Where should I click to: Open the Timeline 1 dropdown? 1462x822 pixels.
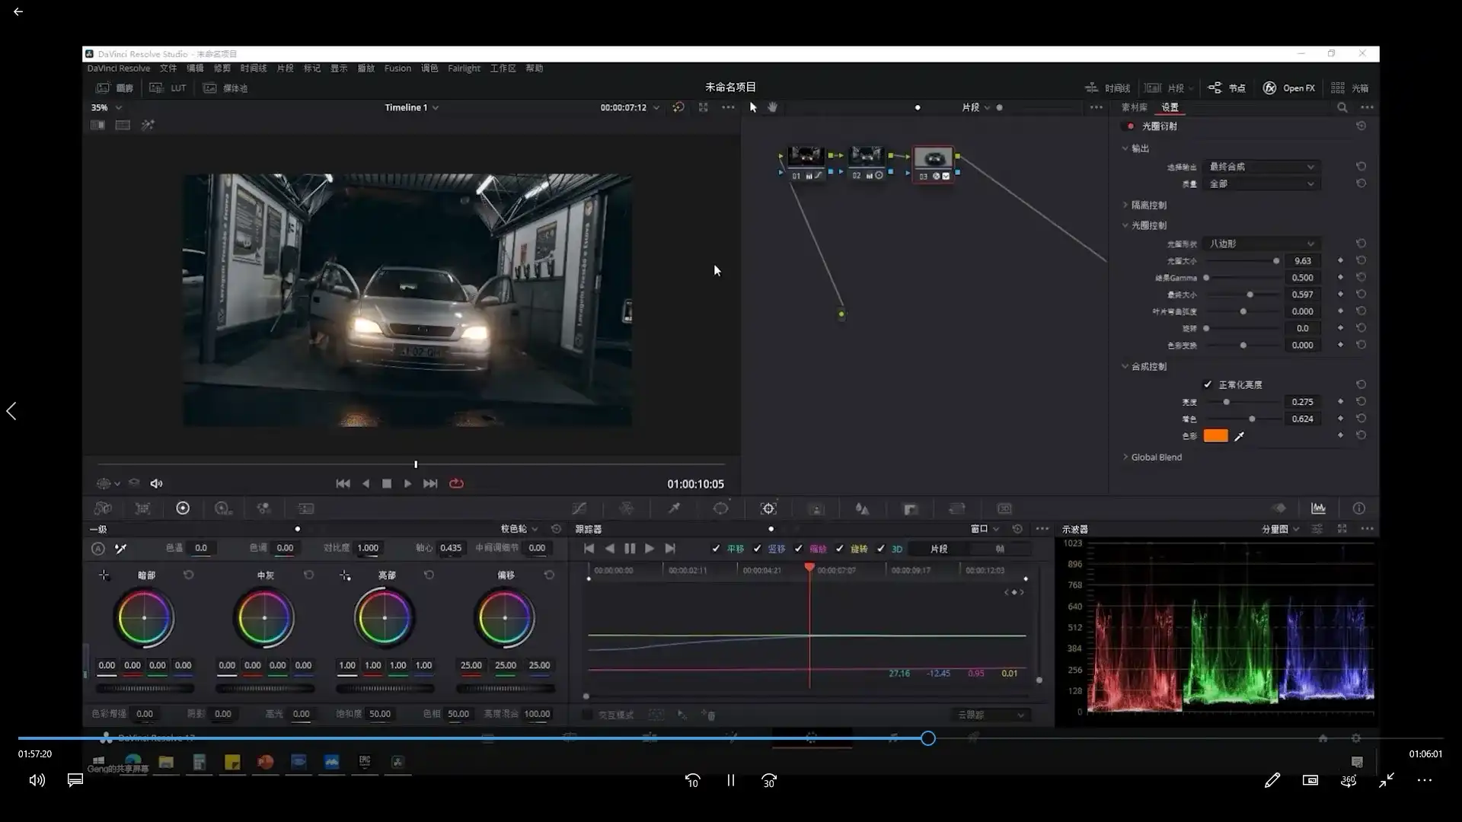pos(411,107)
